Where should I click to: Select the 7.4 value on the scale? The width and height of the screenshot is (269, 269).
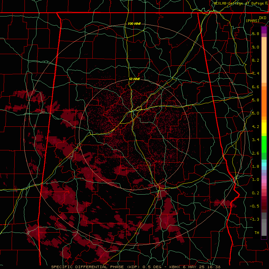pos(256,74)
